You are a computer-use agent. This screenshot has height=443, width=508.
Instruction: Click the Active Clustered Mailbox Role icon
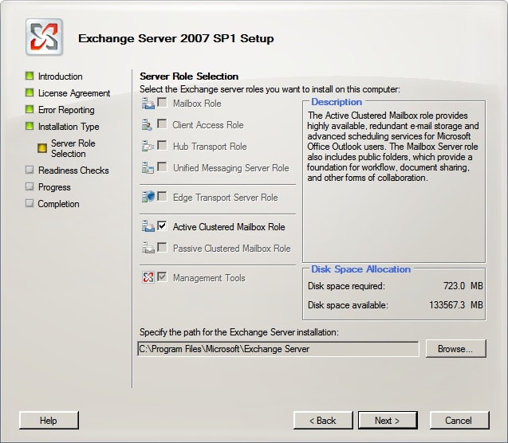click(148, 226)
